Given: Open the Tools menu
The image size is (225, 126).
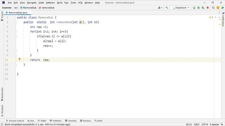Looking at the screenshot, I should click(73, 3).
